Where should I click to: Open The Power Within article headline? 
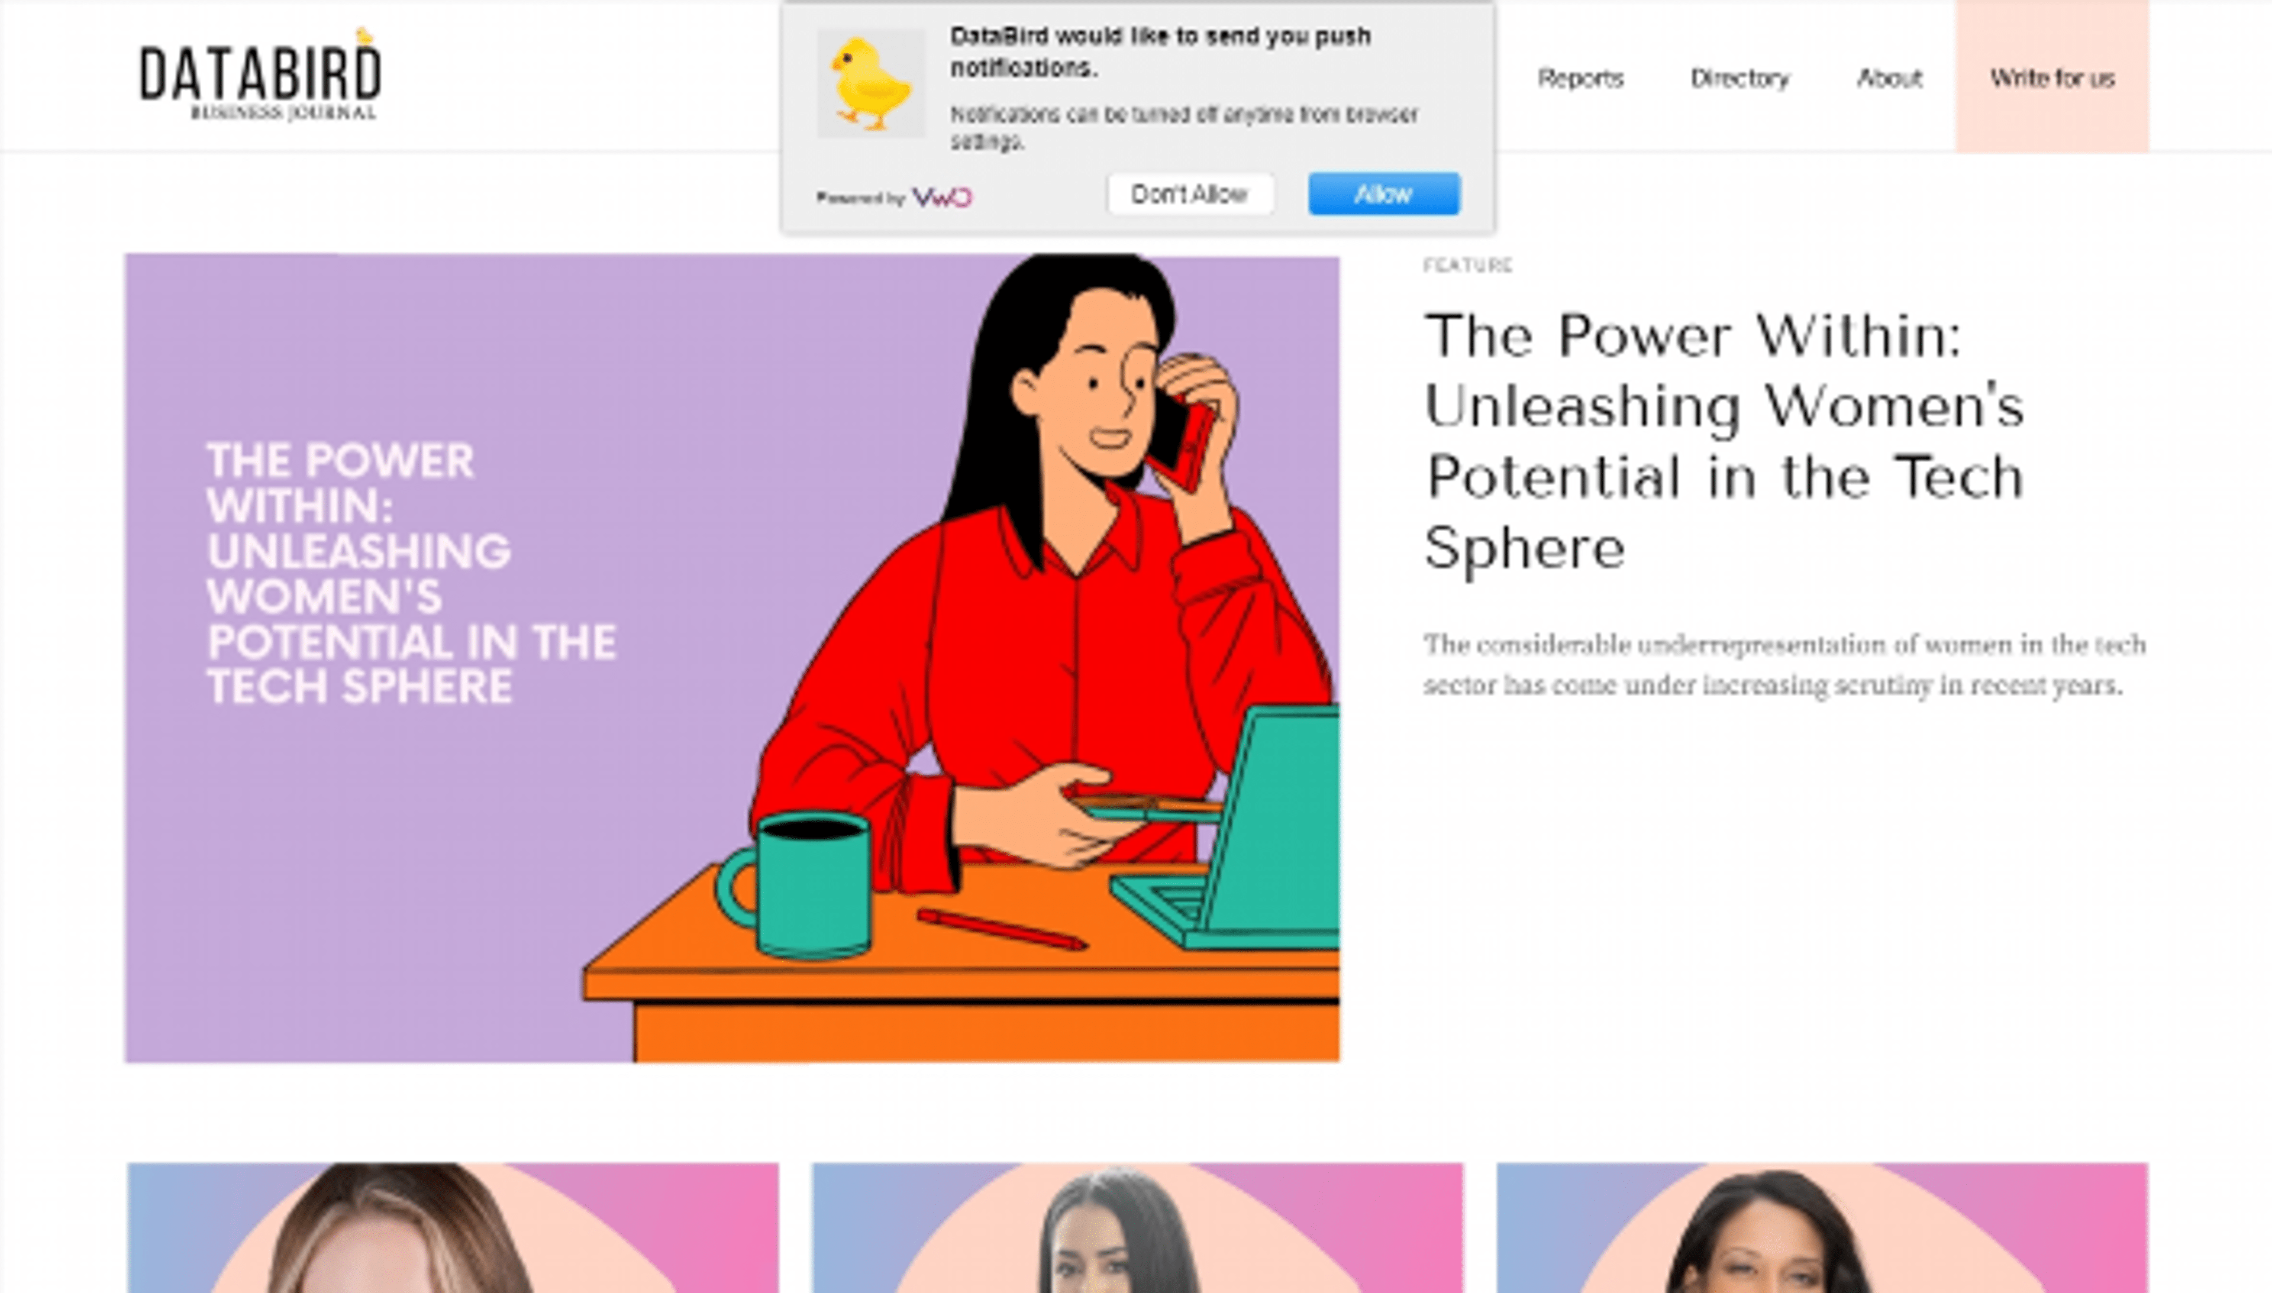tap(1724, 441)
